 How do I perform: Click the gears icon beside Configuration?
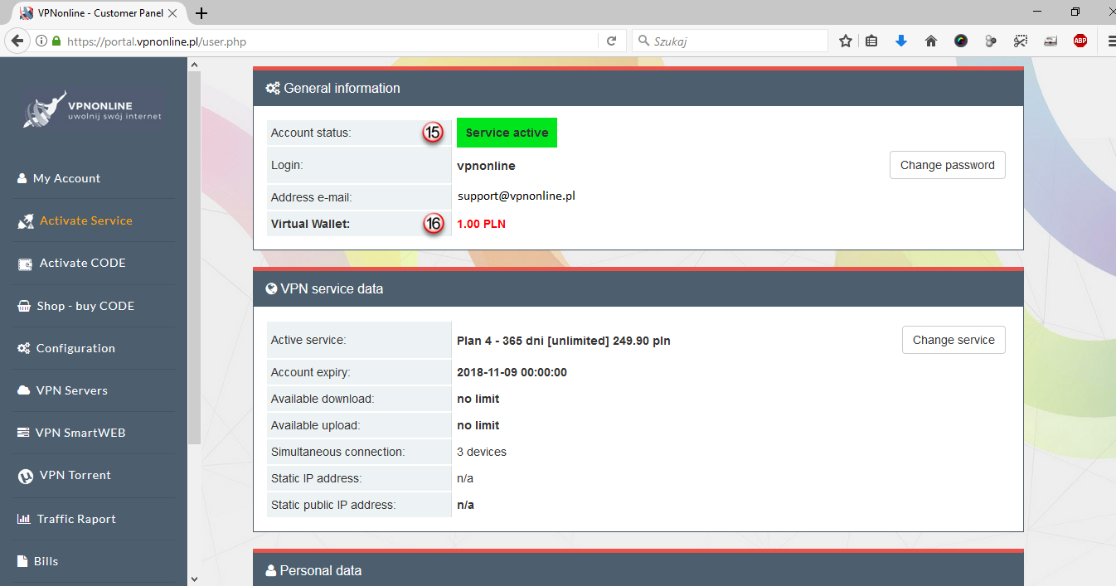pyautogui.click(x=23, y=348)
